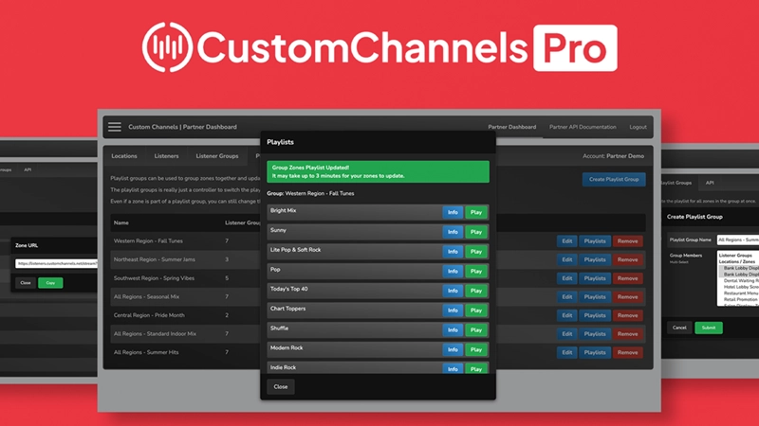Play Today's Top 40 playlist
The width and height of the screenshot is (759, 426).
(476, 291)
